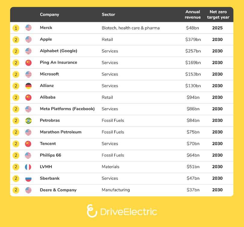The image size is (244, 227).
Task: Click the Sector column header
Action: coord(108,14)
